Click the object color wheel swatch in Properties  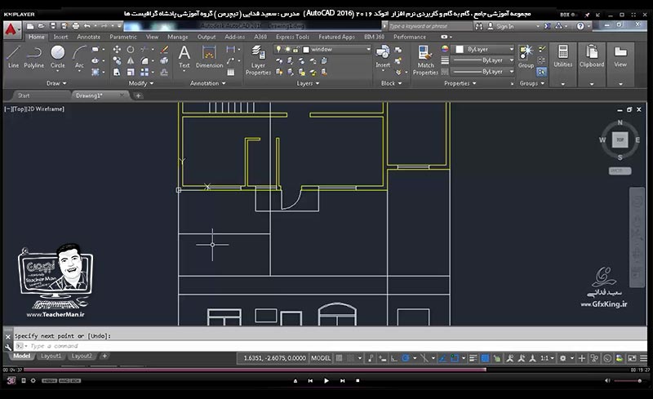[445, 49]
